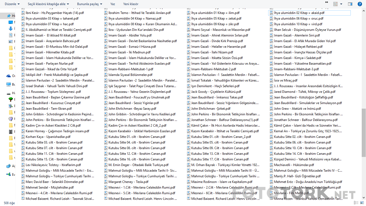Select Jean Baudrillard - Tam-Ekran.pdf
Image resolution: width=366 pixels, height=206 pixels.
[x=46, y=108]
